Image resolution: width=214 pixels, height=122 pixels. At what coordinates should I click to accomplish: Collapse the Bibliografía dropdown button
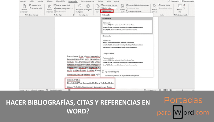[107, 11]
